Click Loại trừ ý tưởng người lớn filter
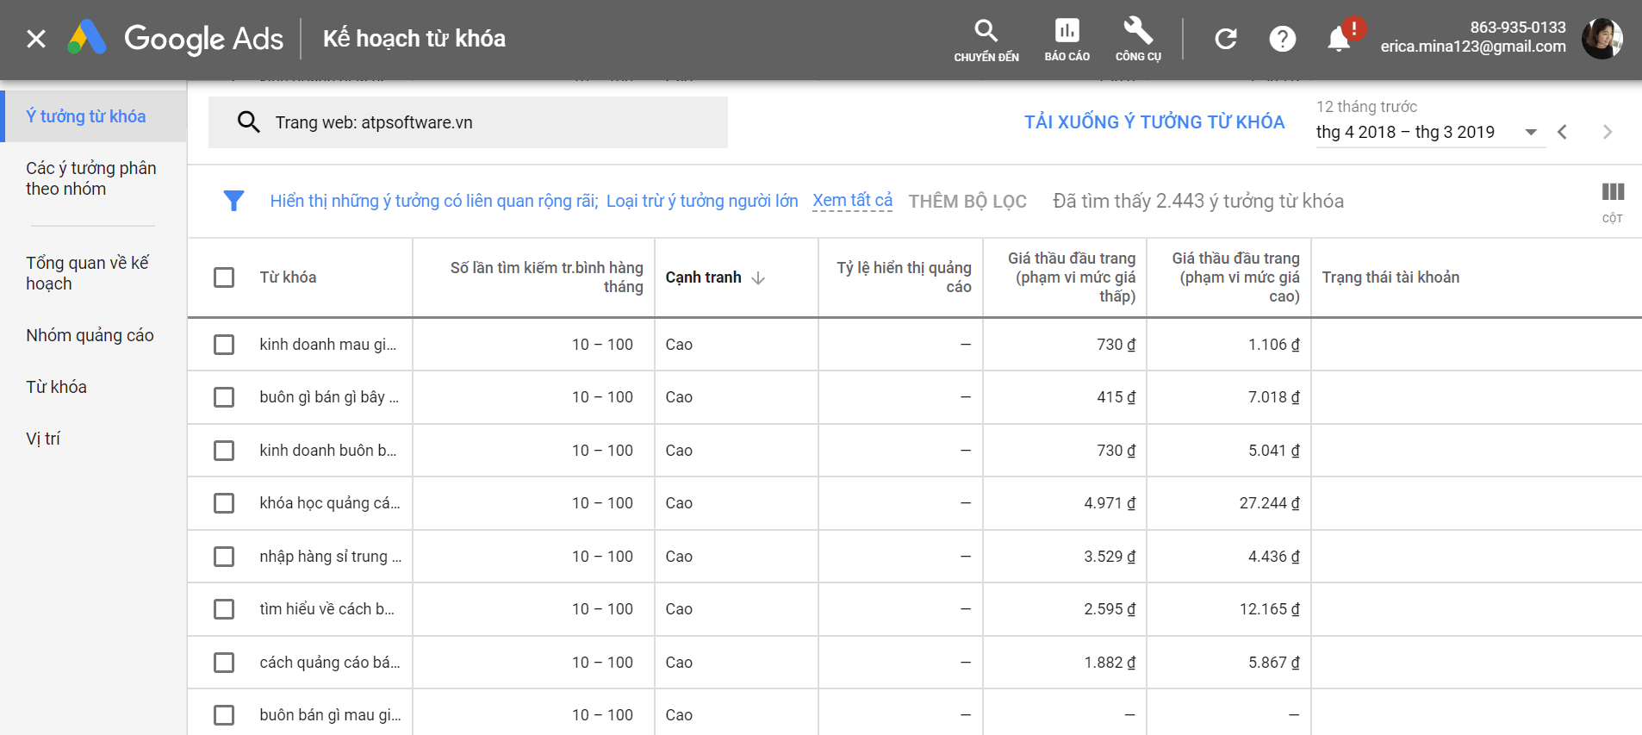This screenshot has width=1642, height=735. coord(702,201)
